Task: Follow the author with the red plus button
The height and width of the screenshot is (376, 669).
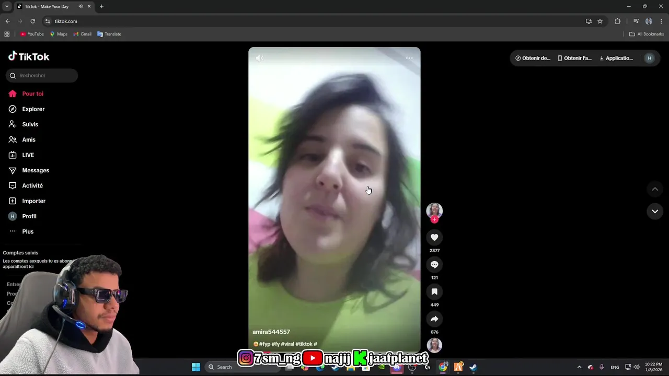Action: [x=434, y=220]
